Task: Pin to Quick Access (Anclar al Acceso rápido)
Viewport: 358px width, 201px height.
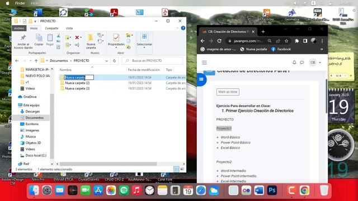Action: pos(23,41)
